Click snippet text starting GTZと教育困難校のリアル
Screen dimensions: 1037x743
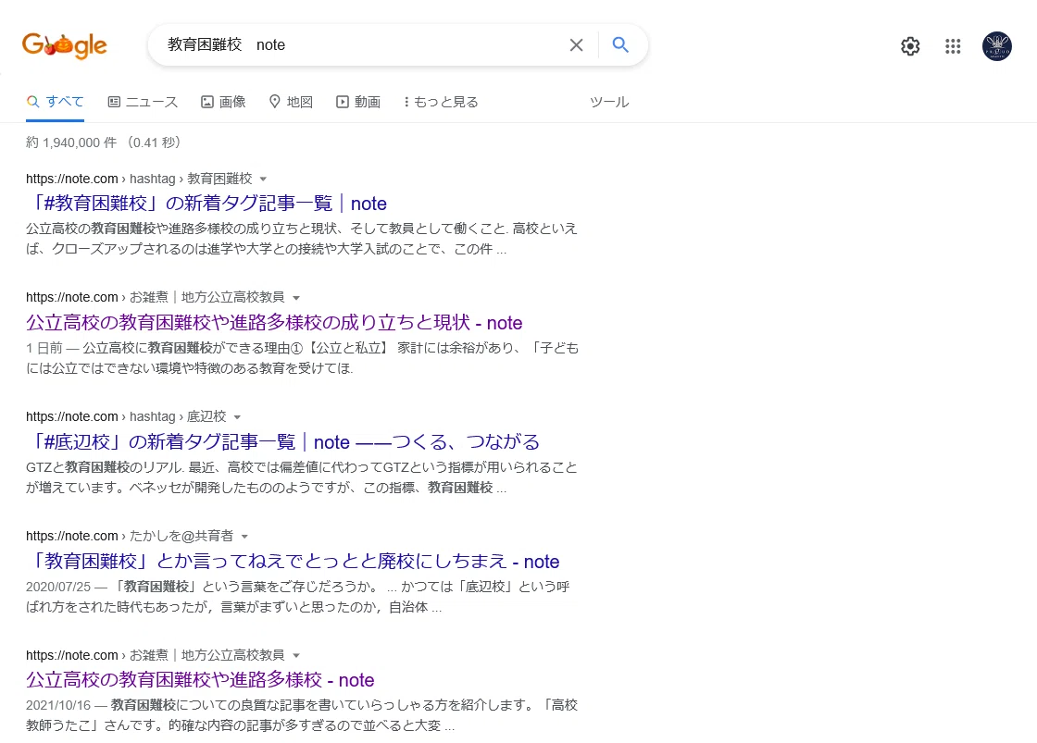[x=302, y=477]
